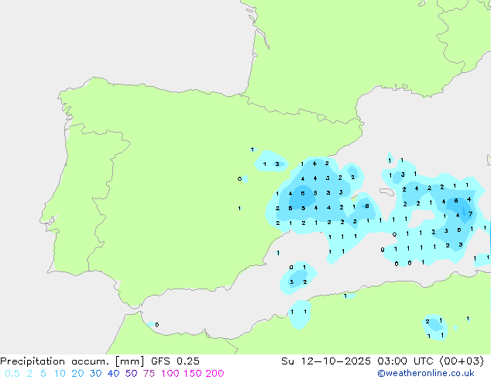
Task: Select the 2 mm legend value
Action: (29, 374)
